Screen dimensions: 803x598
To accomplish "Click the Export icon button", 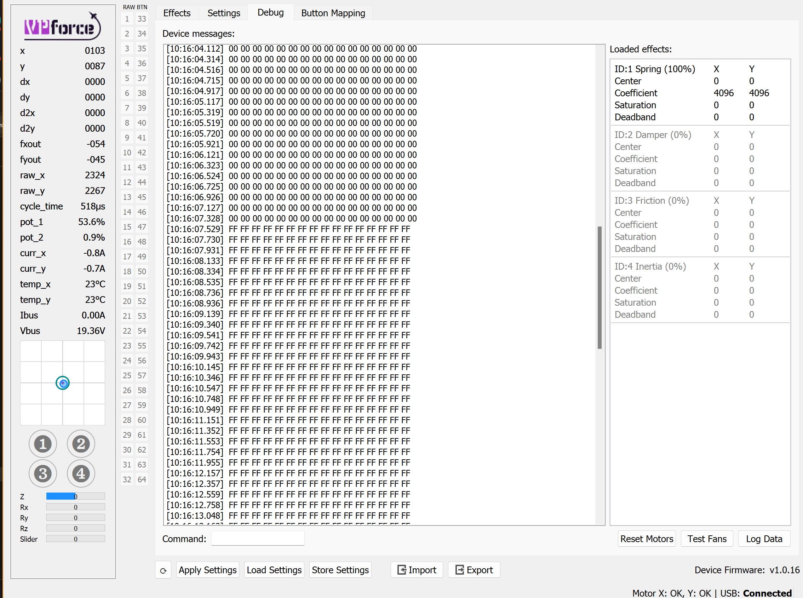I will [474, 569].
